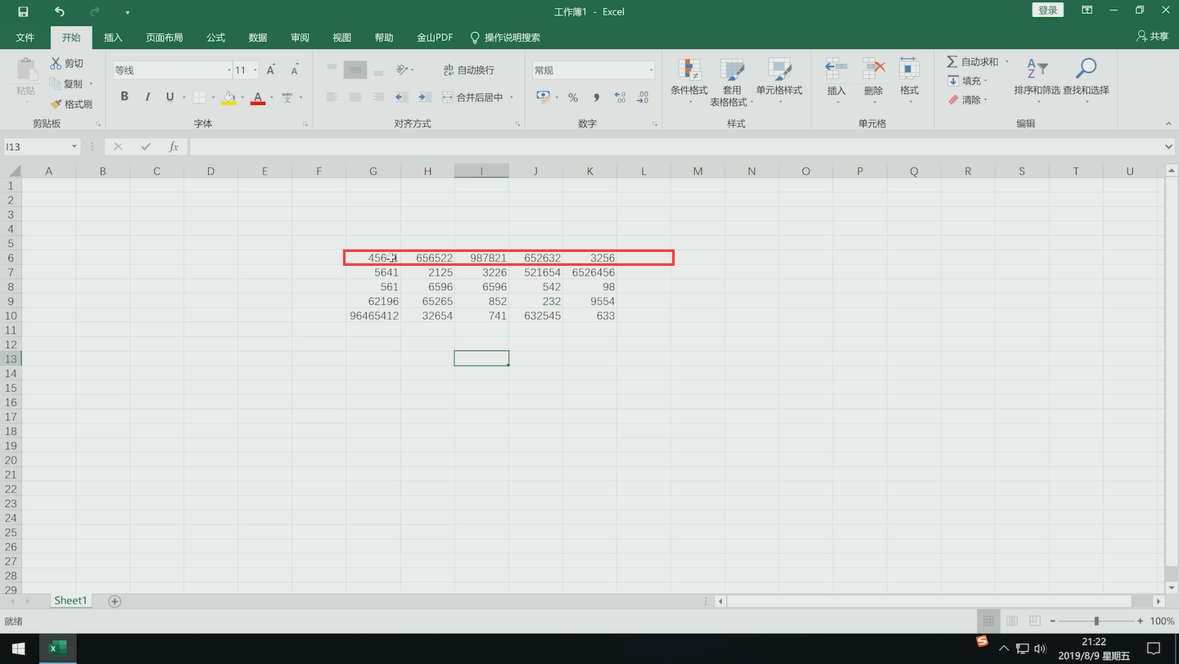Open the fill color dropdown arrow
This screenshot has height=664, width=1179.
242,97
